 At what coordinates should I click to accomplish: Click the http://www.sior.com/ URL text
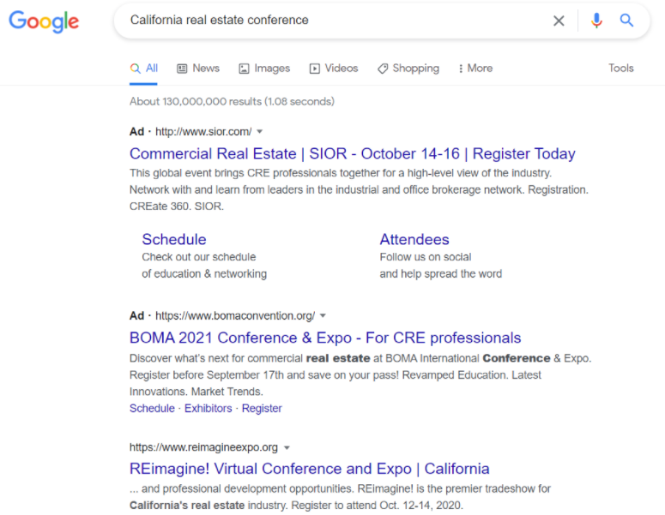203,132
